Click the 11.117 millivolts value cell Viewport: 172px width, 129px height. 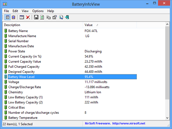point(96,82)
